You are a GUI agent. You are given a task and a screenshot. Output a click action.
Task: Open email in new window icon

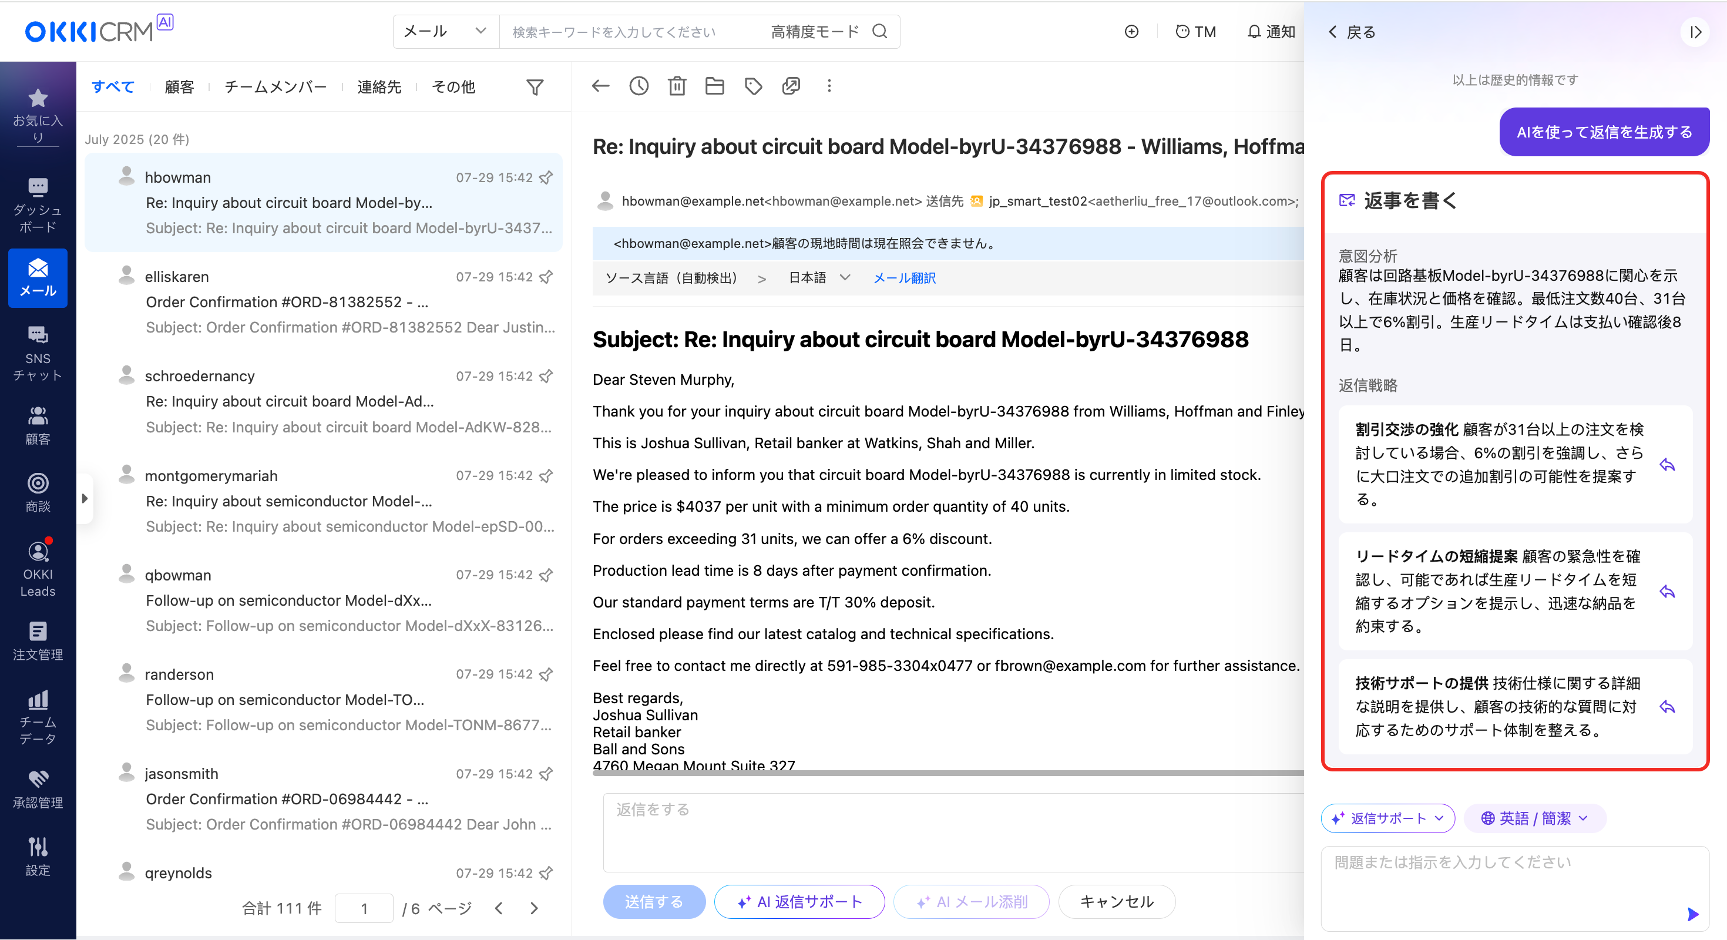(x=791, y=86)
